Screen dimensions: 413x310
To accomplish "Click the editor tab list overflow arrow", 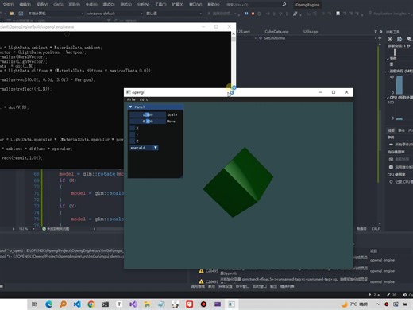I will (x=376, y=31).
